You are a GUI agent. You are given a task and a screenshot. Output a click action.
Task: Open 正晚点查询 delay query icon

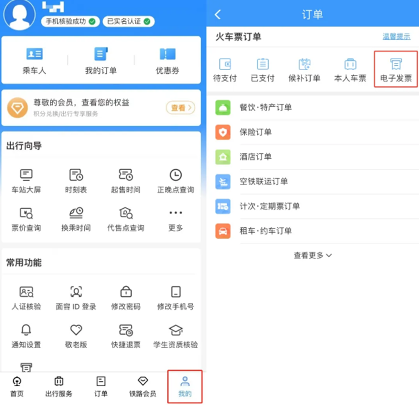coord(175,175)
